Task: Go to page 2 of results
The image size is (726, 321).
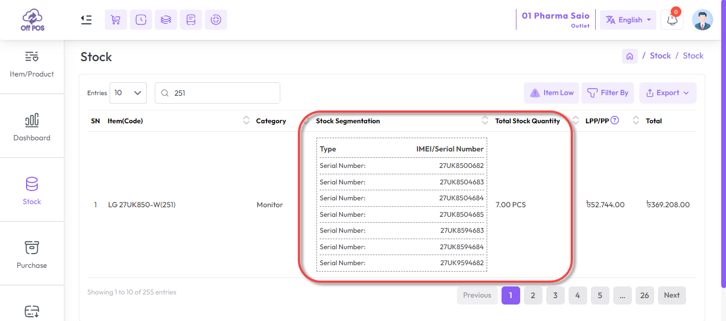Action: click(x=533, y=295)
